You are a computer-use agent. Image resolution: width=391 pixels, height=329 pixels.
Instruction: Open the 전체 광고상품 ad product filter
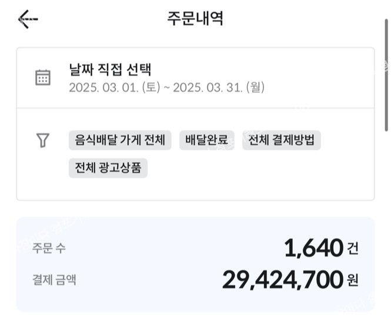click(x=108, y=168)
